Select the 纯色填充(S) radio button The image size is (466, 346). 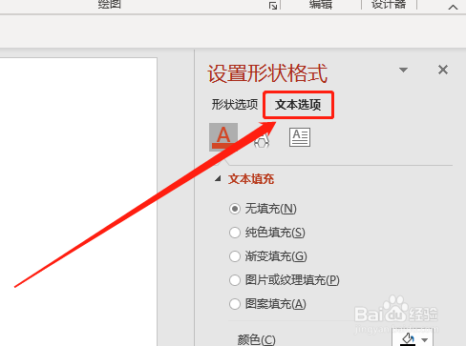[235, 233]
